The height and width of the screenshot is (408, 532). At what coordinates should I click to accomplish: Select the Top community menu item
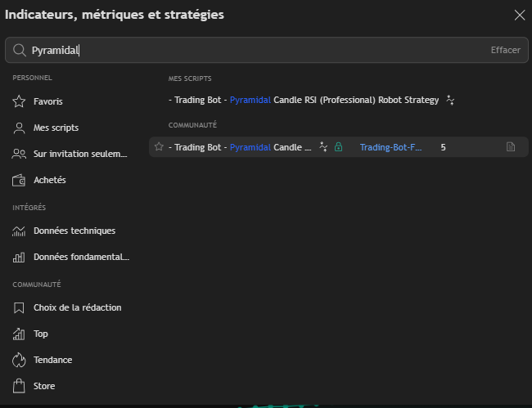pos(41,334)
